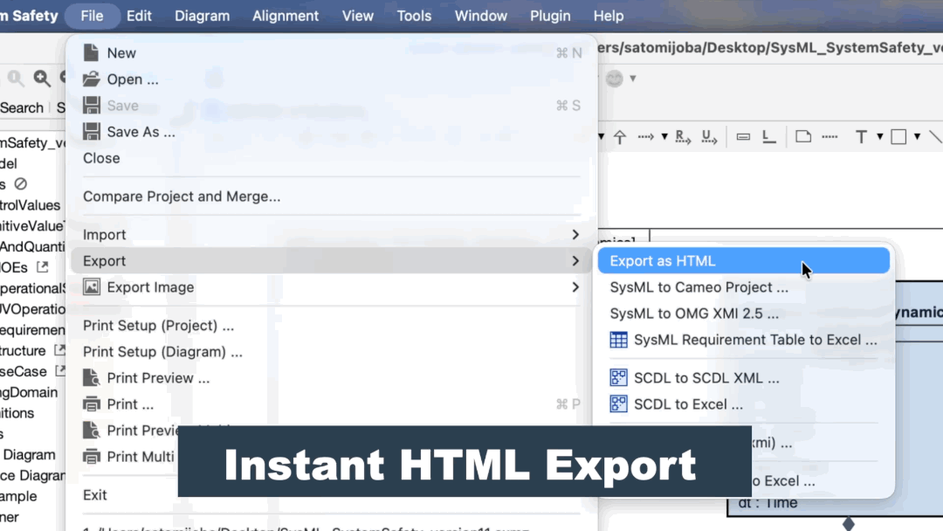
Task: Click the dotted-line style tool icon
Action: point(831,136)
